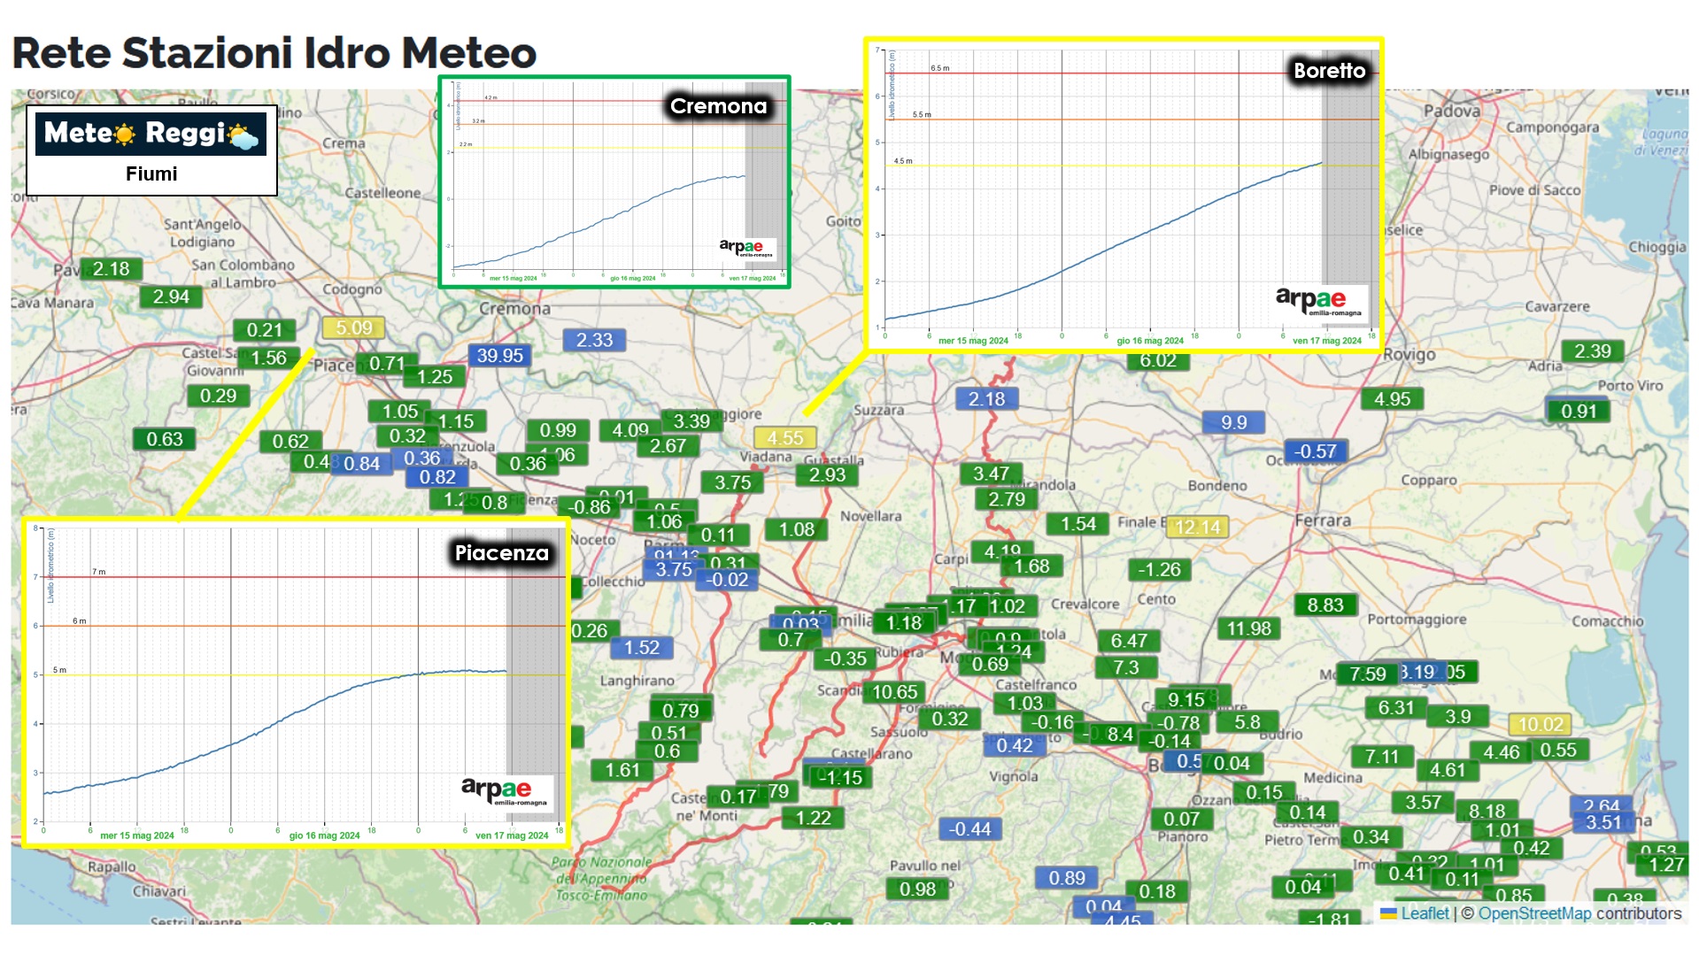Select the Piacenza river level chart
Viewport: 1699px width, 955px height.
(x=296, y=682)
